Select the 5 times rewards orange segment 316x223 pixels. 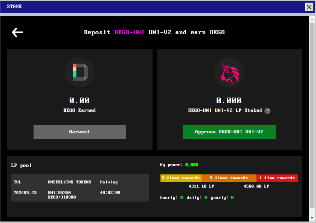pyautogui.click(x=229, y=178)
